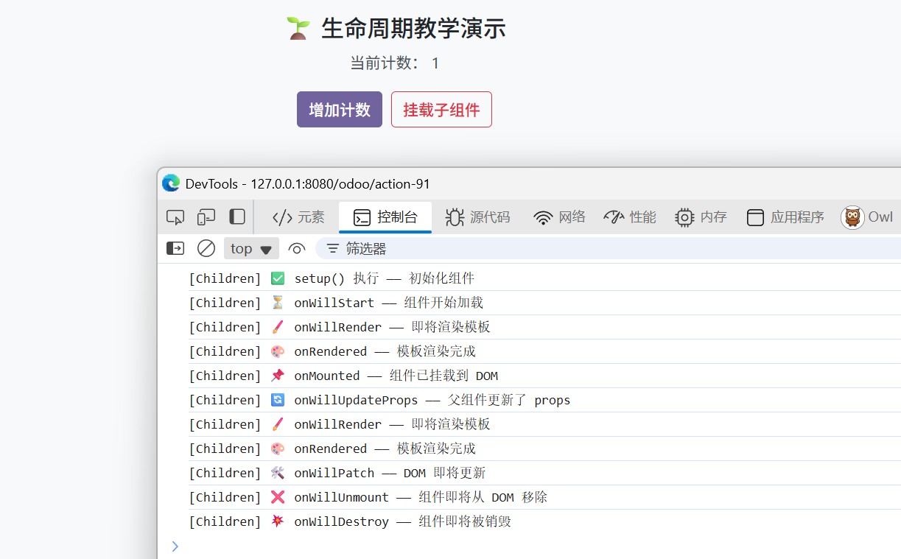Activate the inspect element picker icon
Screen dimensions: 901x559
[x=175, y=217]
